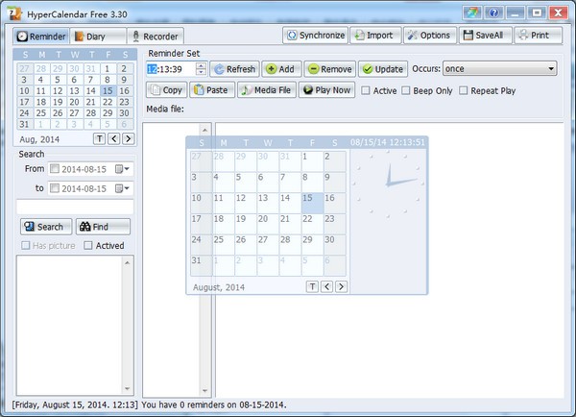Click the Import toolbar button

point(375,36)
